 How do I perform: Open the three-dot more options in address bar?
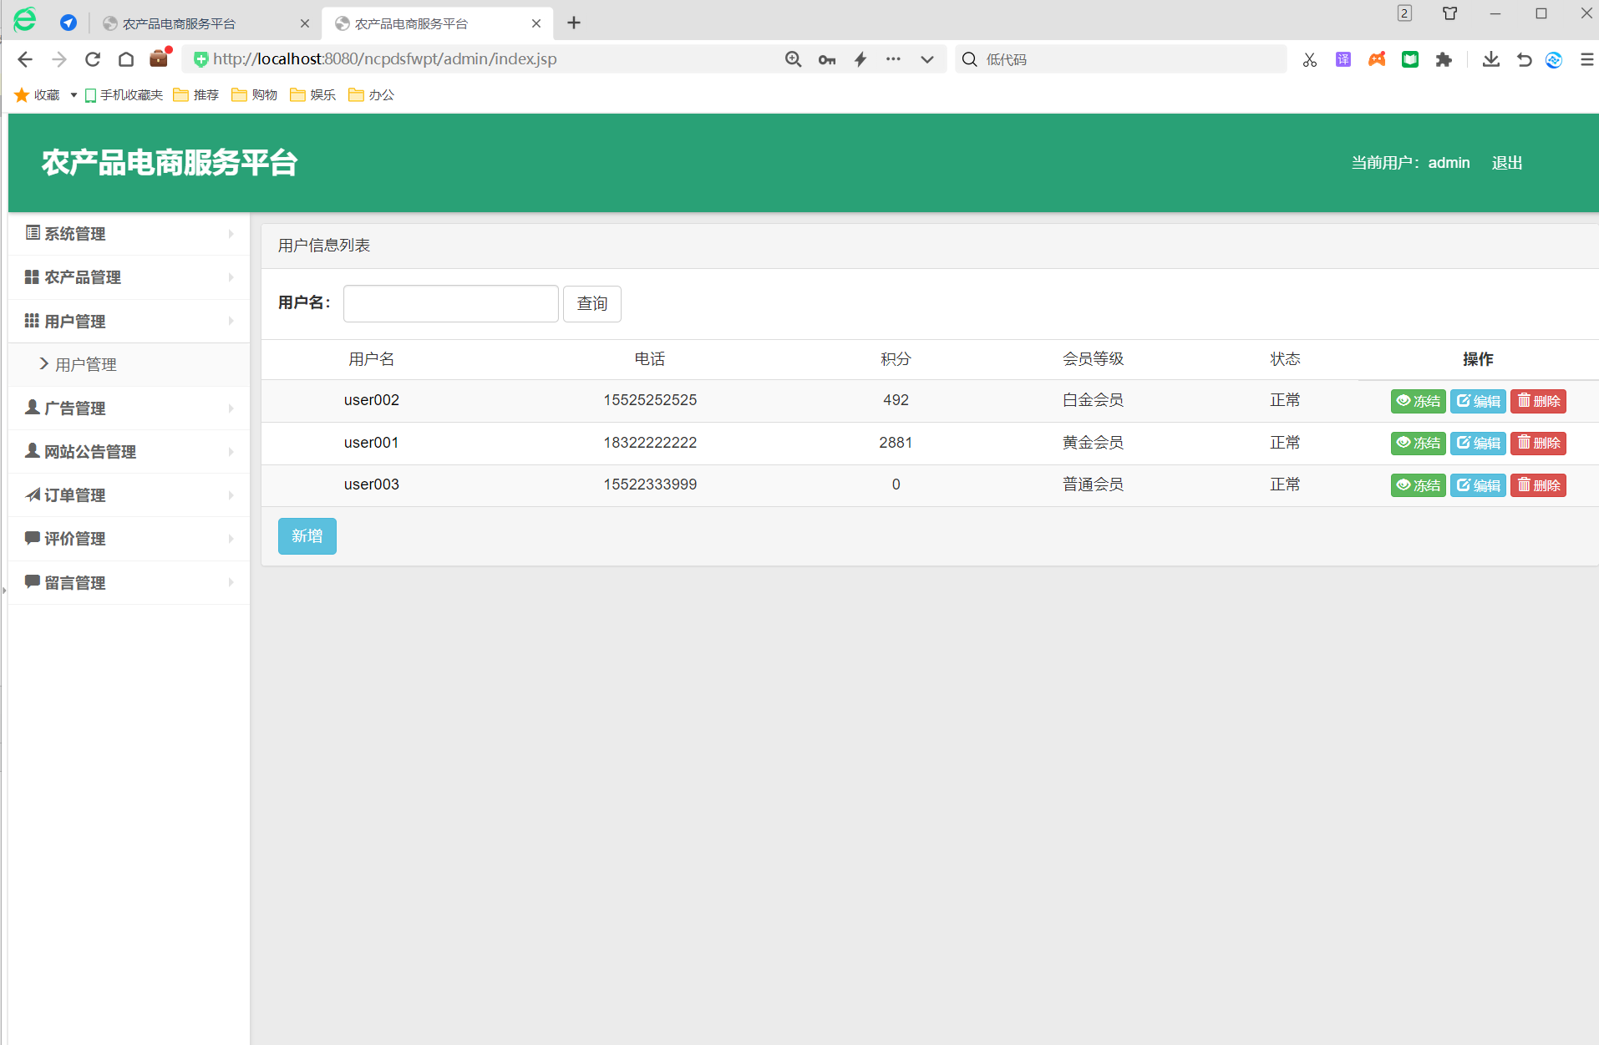(893, 59)
